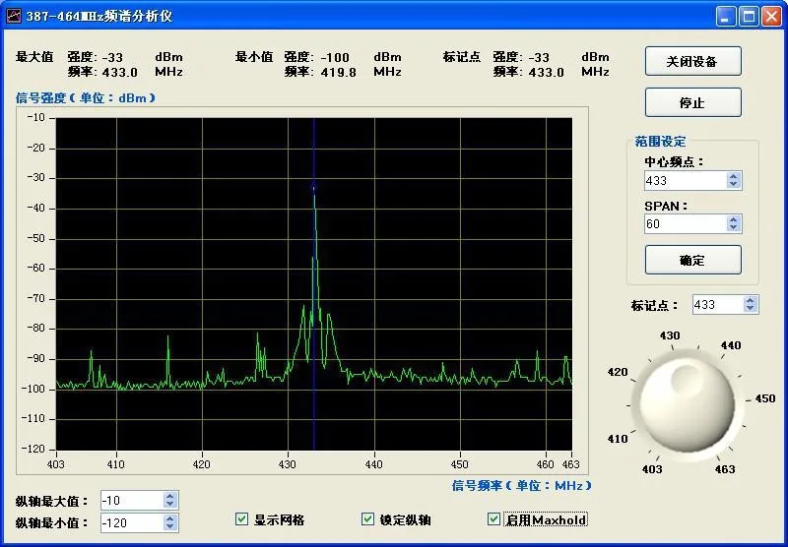
Task: Decrease the 标记点 value with down arrow
Action: [x=751, y=309]
